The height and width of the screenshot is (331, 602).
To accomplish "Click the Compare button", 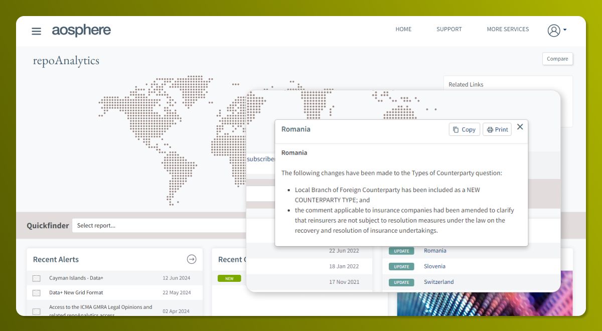I will click(557, 59).
